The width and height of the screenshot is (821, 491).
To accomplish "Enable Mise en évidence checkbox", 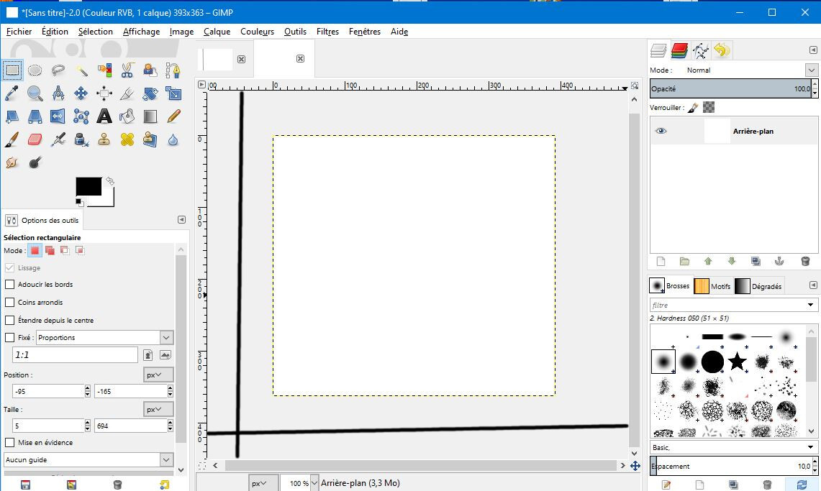I will coord(9,442).
